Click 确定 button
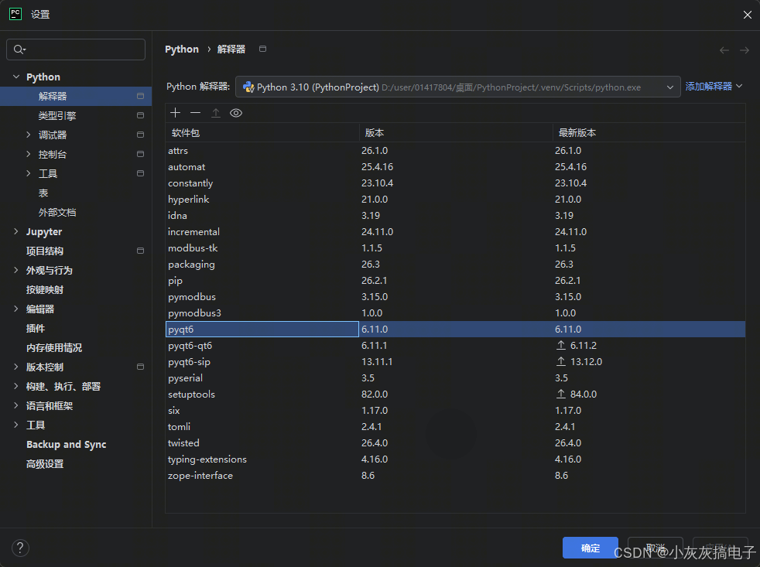Image resolution: width=760 pixels, height=567 pixels. pyautogui.click(x=591, y=548)
